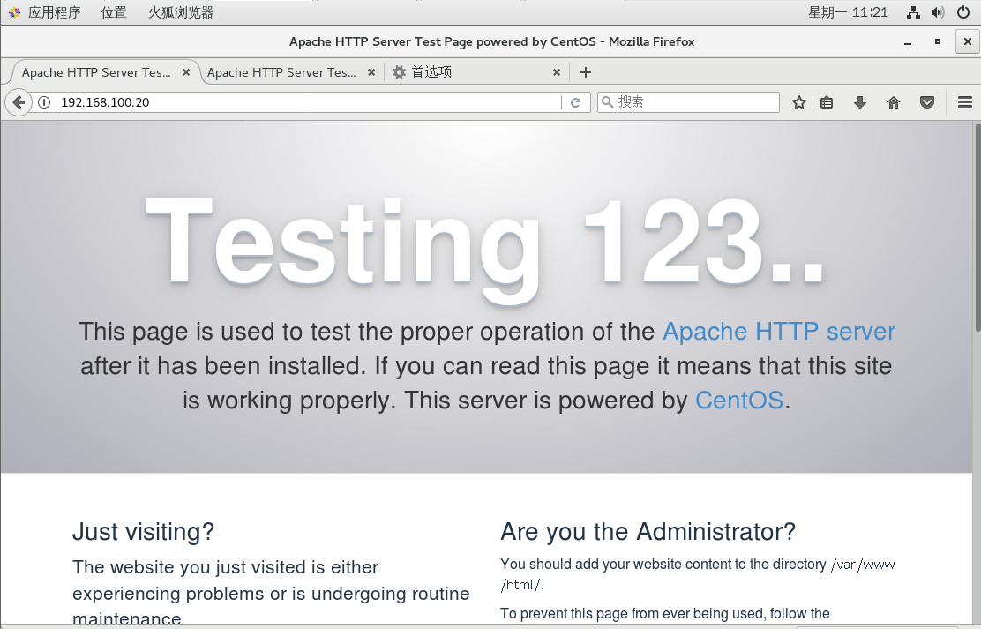This screenshot has height=629, width=981.
Task: Click the address bar showing 192.168.100.20
Action: pos(310,102)
